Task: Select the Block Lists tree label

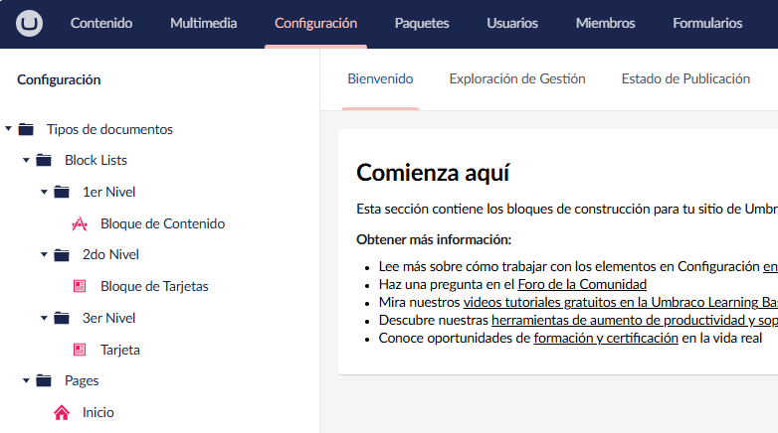Action: pyautogui.click(x=96, y=160)
